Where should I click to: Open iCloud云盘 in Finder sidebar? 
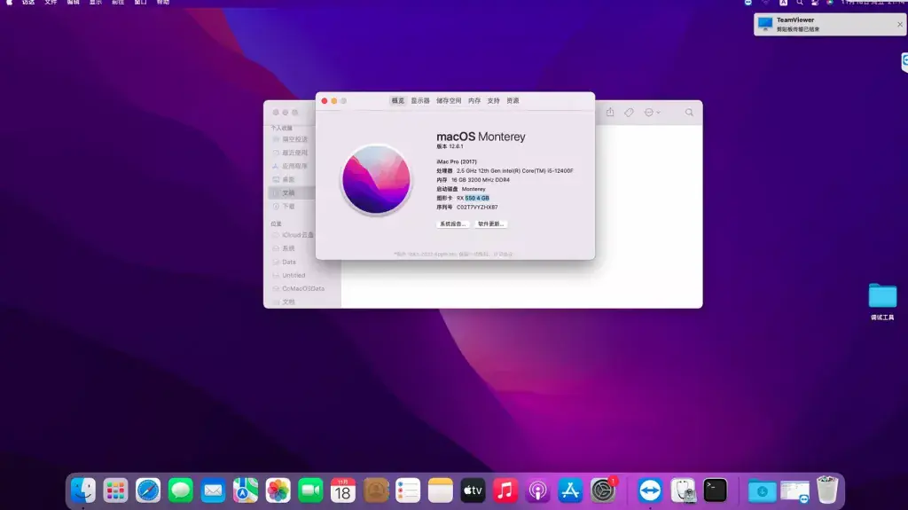coord(293,235)
